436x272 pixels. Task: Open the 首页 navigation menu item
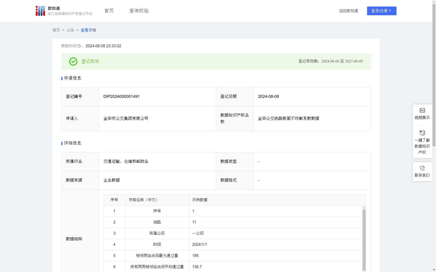click(109, 11)
